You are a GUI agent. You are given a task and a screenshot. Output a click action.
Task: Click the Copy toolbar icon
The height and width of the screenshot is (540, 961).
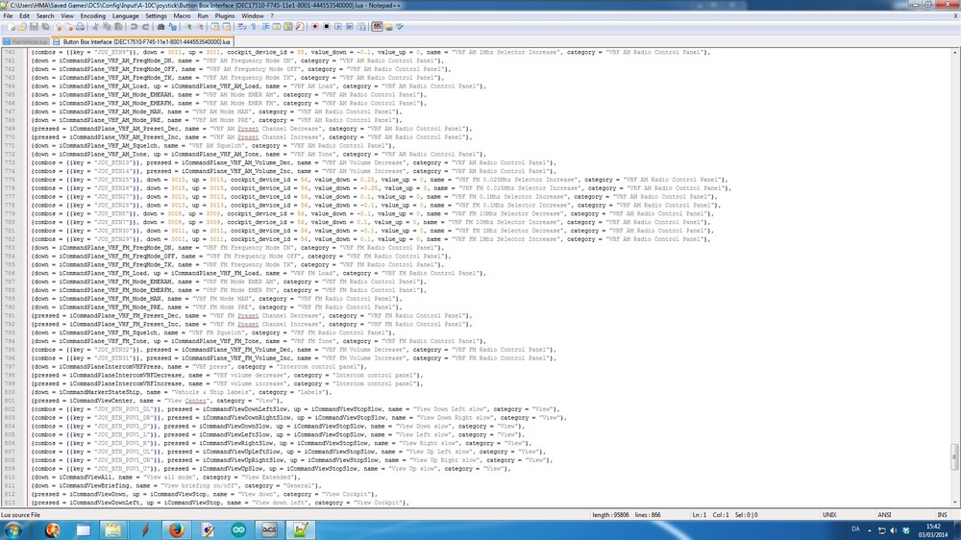click(107, 27)
